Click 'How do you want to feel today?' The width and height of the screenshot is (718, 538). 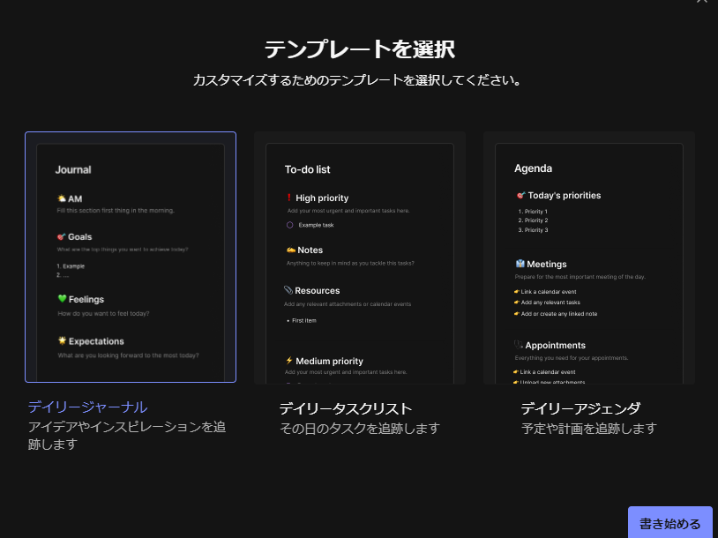103,314
